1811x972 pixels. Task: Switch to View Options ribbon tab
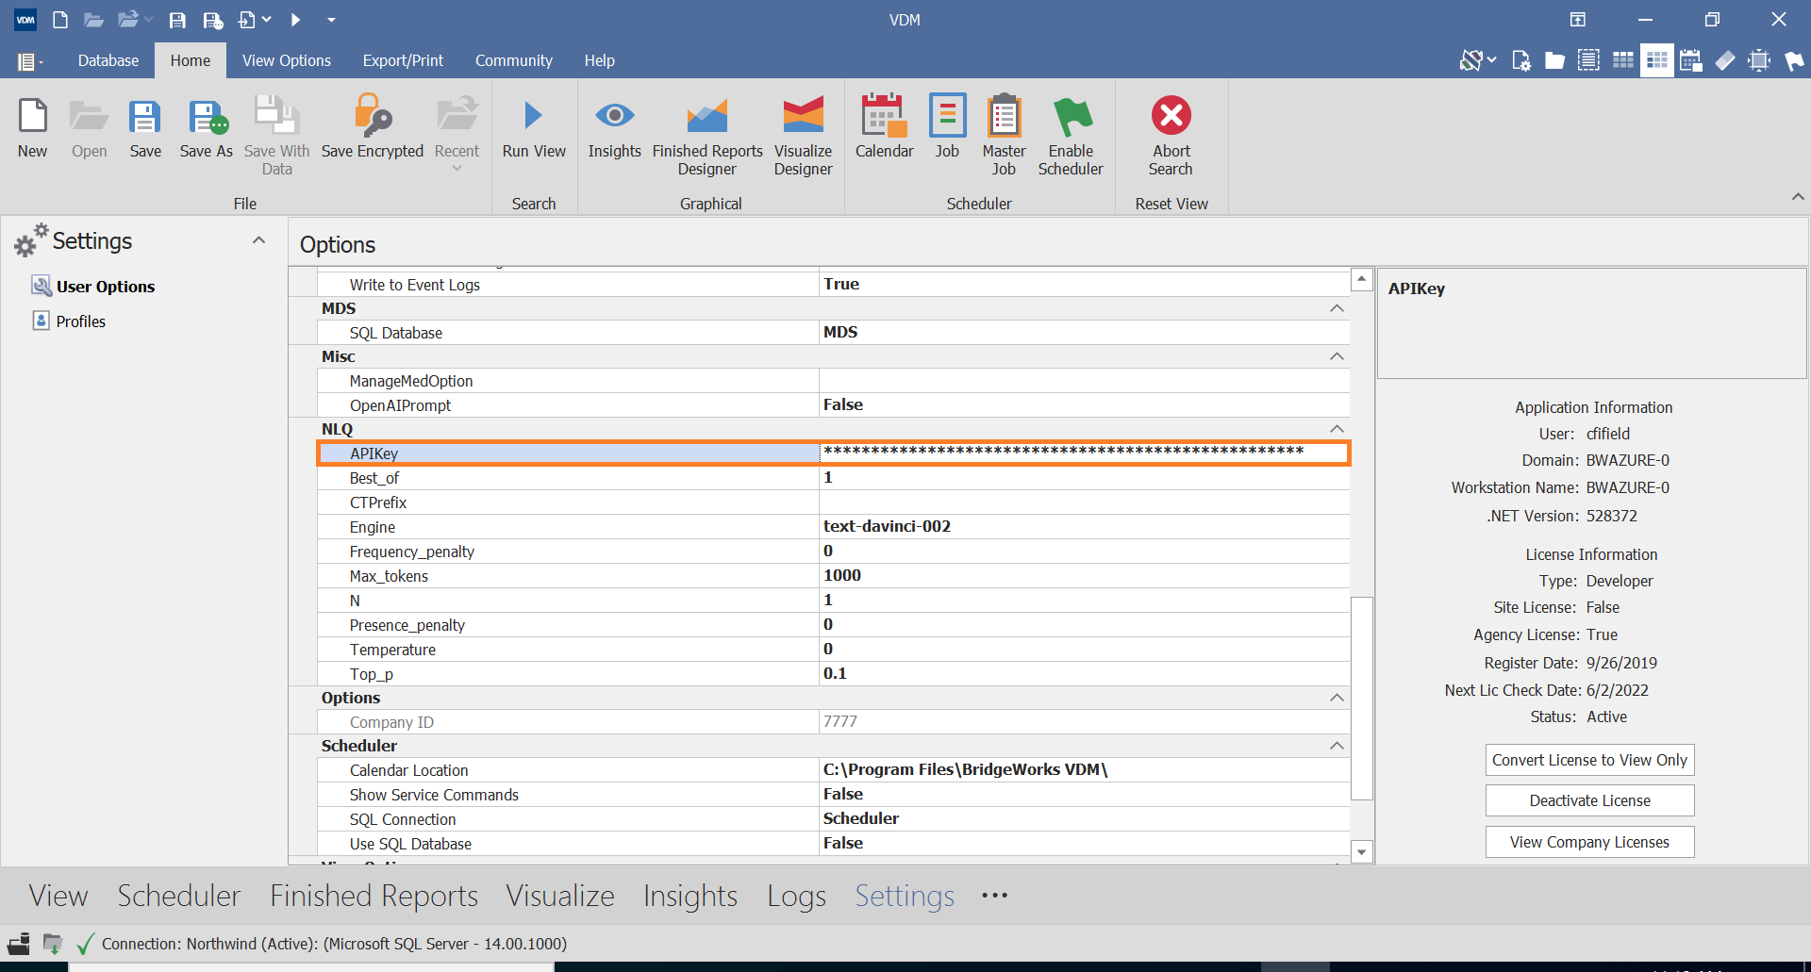click(x=287, y=60)
